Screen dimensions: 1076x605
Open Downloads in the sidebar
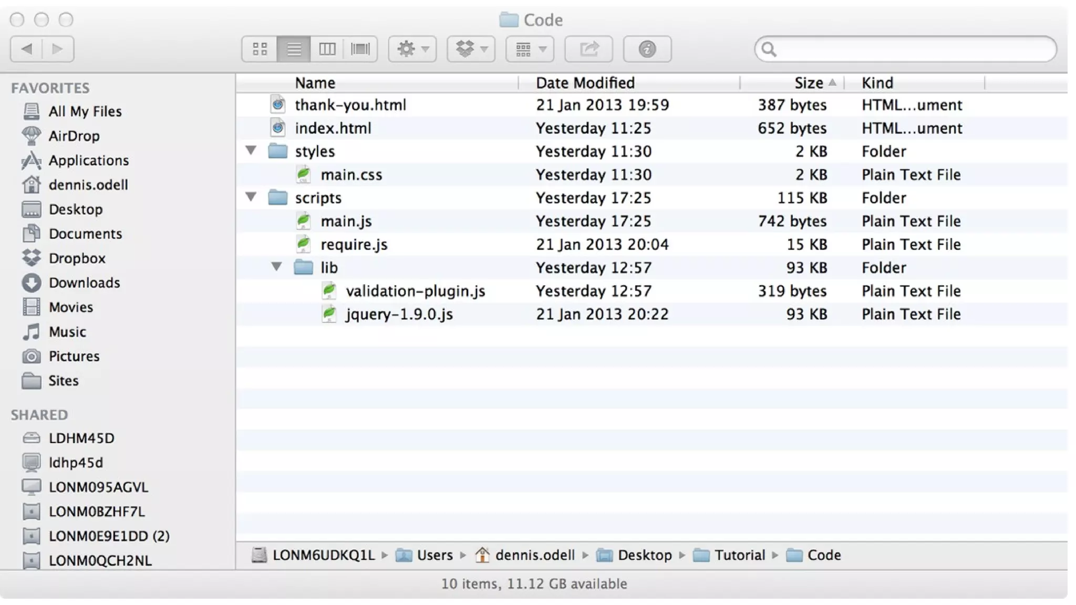[84, 283]
